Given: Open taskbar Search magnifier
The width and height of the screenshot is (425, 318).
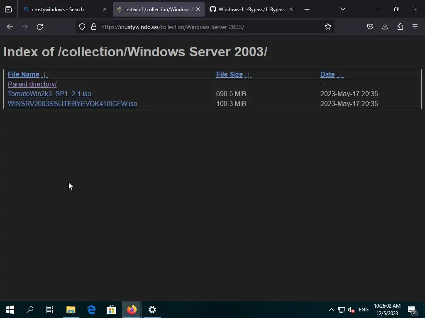Looking at the screenshot, I should [x=30, y=310].
